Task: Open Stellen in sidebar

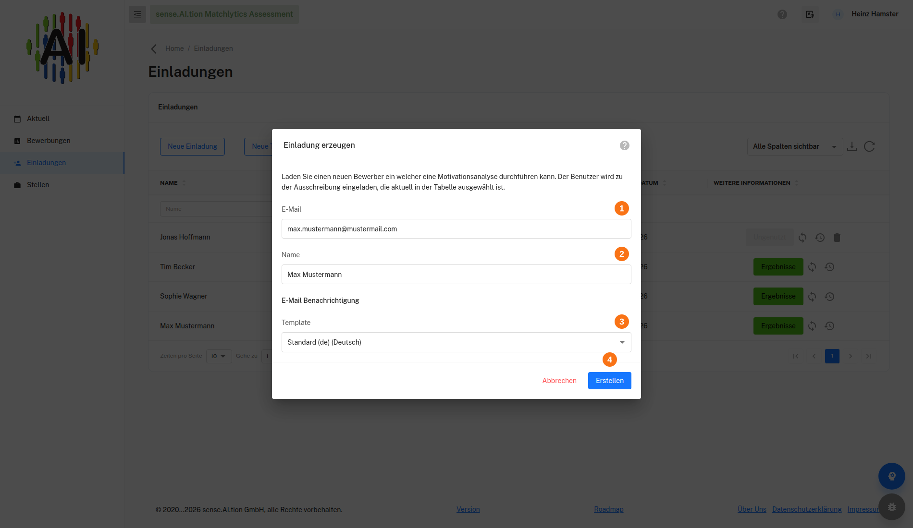Action: tap(62, 185)
